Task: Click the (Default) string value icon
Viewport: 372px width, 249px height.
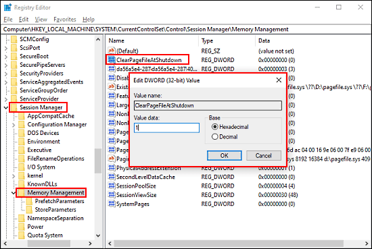Action: click(112, 51)
